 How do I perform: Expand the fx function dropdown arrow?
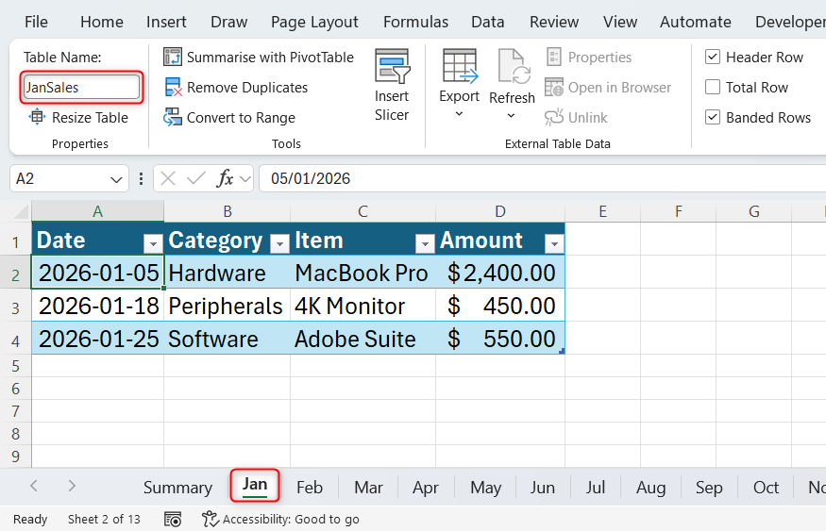(244, 179)
